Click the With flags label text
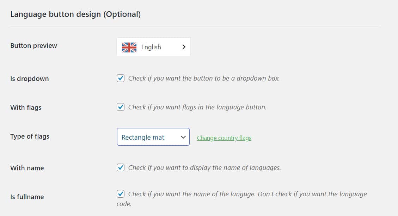This screenshot has width=398, height=216. (26, 107)
